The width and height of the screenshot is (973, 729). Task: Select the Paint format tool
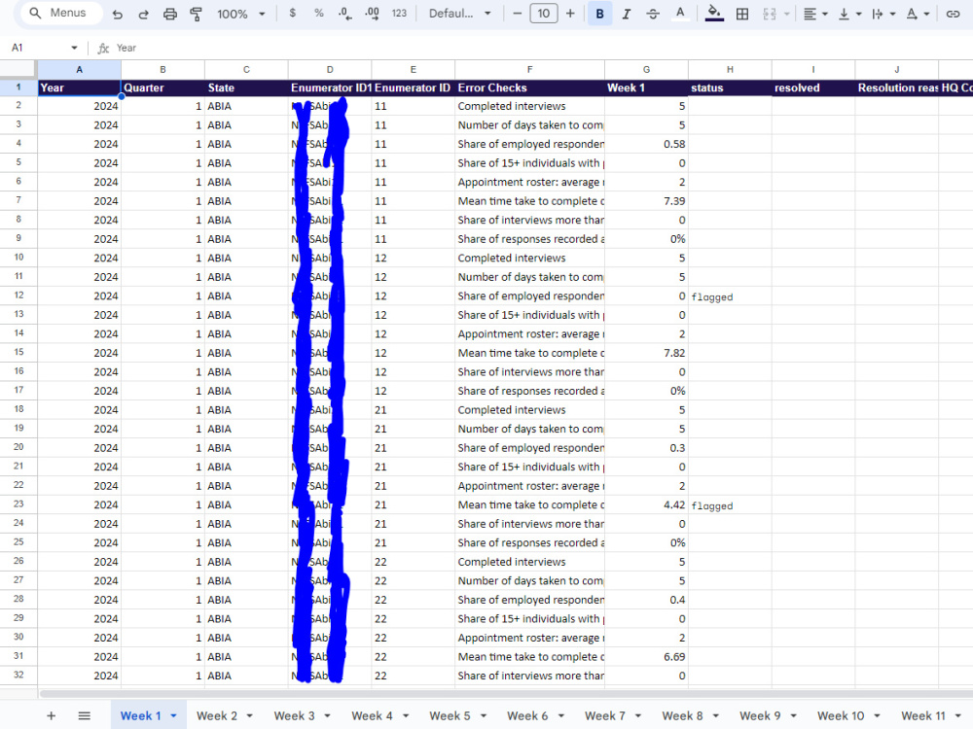195,14
